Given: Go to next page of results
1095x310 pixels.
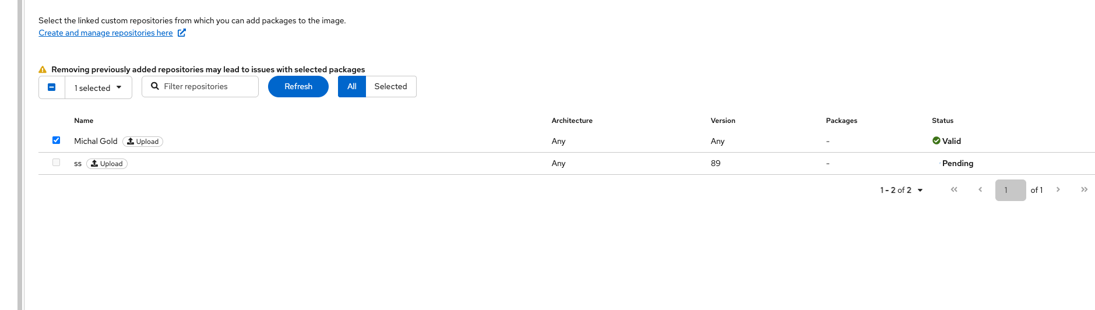Looking at the screenshot, I should pos(1058,190).
